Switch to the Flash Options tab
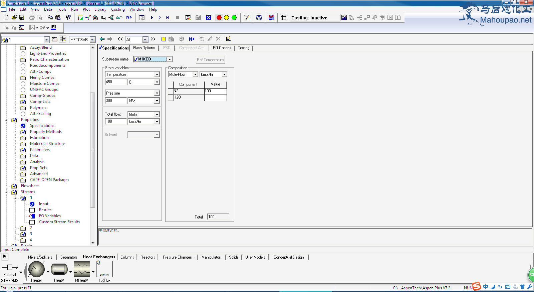Viewport: 534px width, 292px height. tap(144, 48)
